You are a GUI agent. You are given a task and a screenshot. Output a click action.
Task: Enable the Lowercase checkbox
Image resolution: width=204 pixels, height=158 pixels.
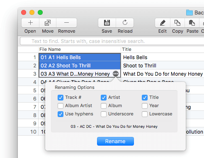[x=145, y=114]
